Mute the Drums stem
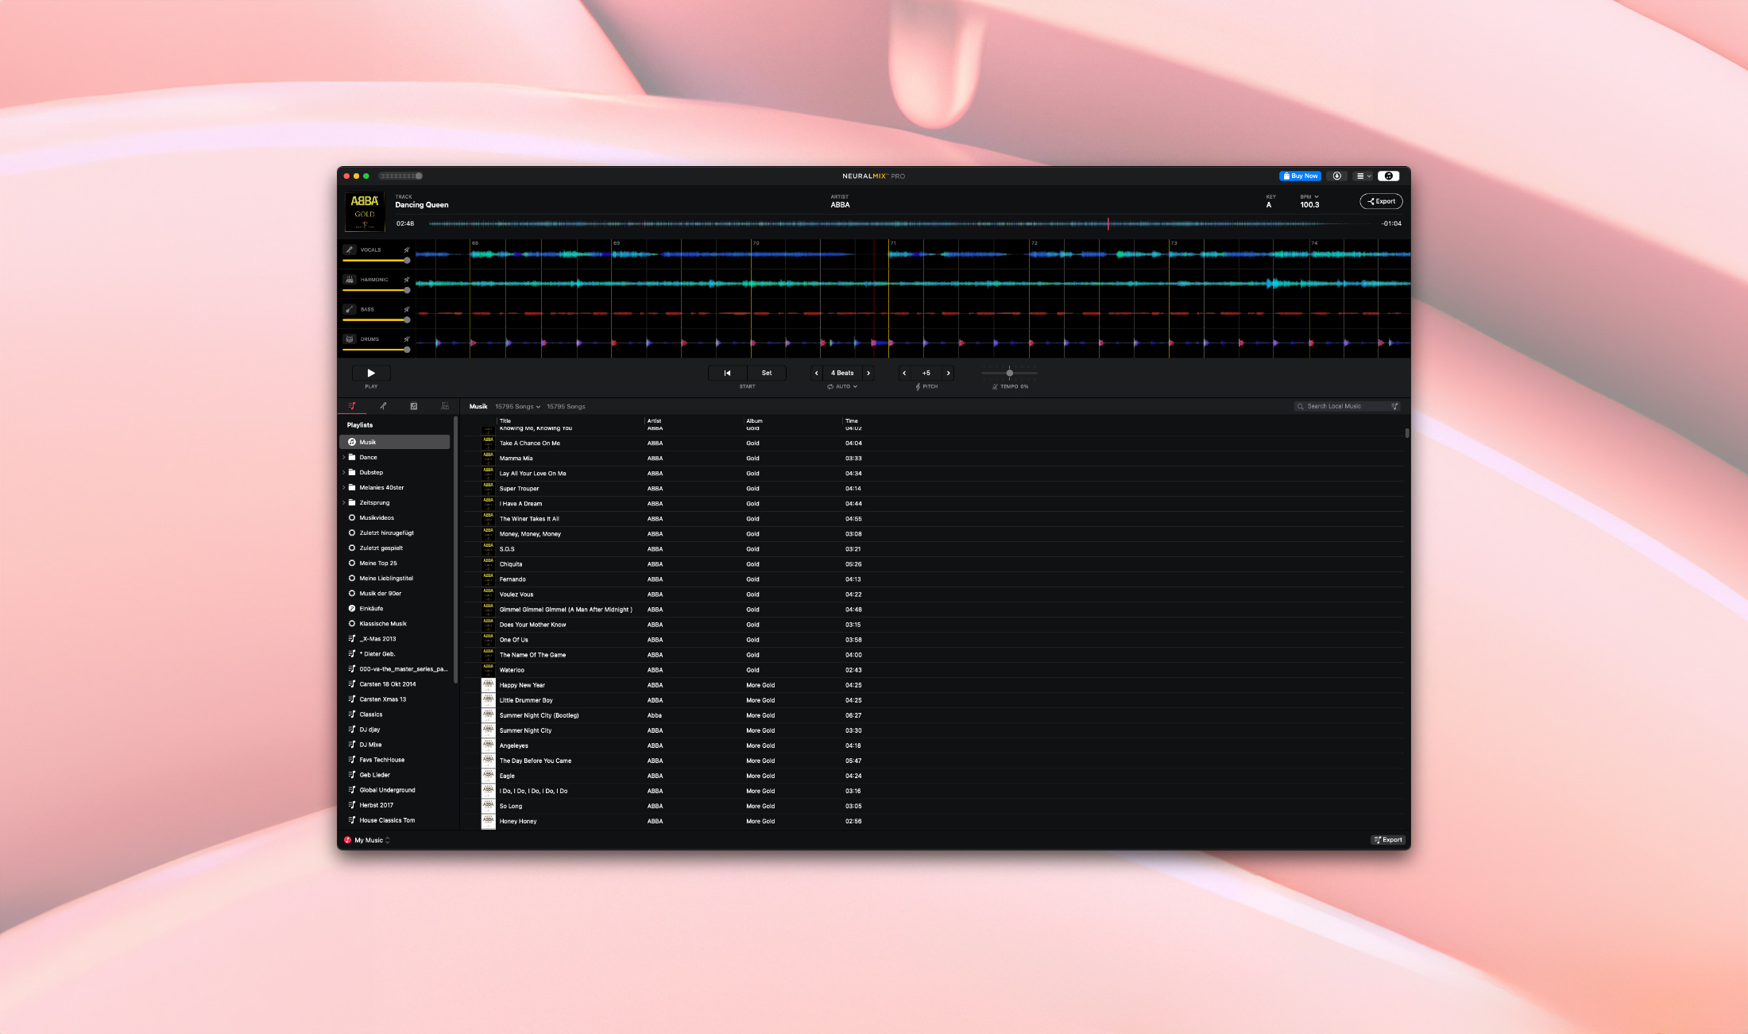The image size is (1748, 1034). click(407, 339)
